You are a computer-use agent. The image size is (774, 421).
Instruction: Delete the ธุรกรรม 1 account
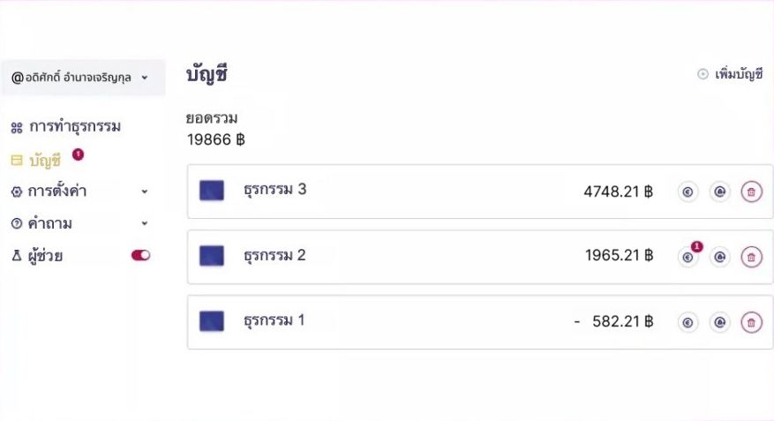[751, 322]
